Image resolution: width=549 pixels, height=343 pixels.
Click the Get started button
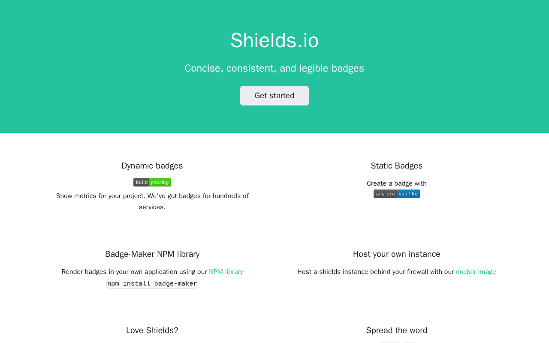(x=274, y=96)
